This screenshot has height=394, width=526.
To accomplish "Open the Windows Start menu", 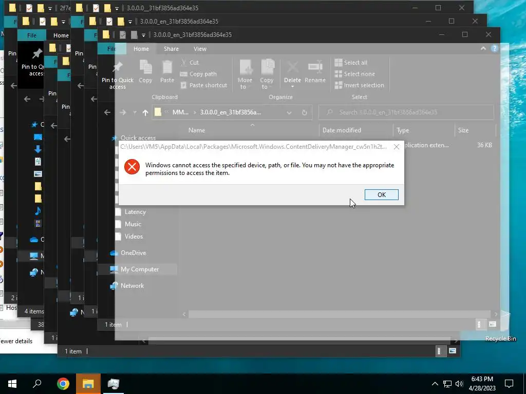I will [12, 384].
